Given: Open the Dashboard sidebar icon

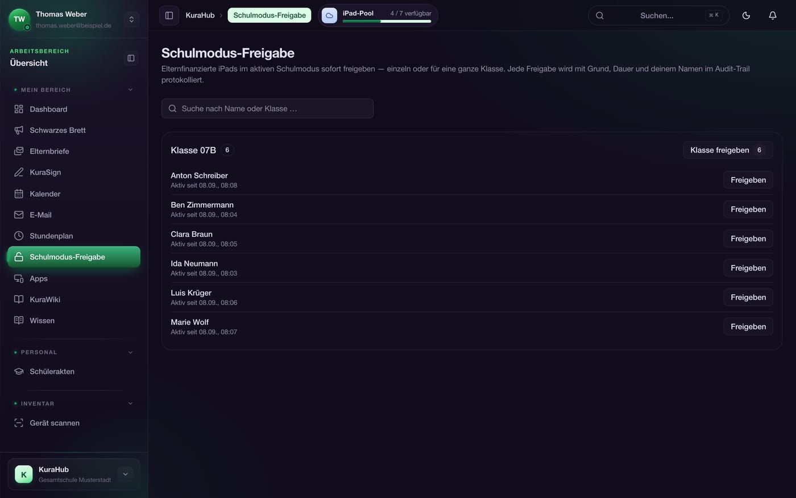Looking at the screenshot, I should 19,109.
